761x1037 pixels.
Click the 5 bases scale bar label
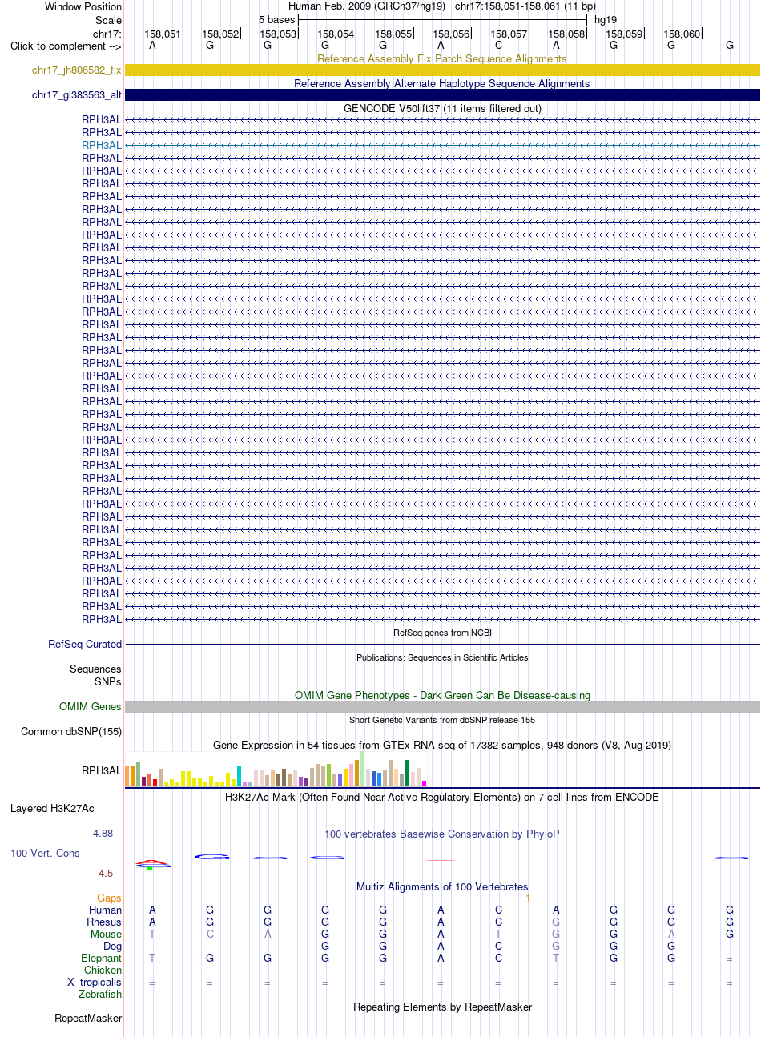(x=276, y=19)
